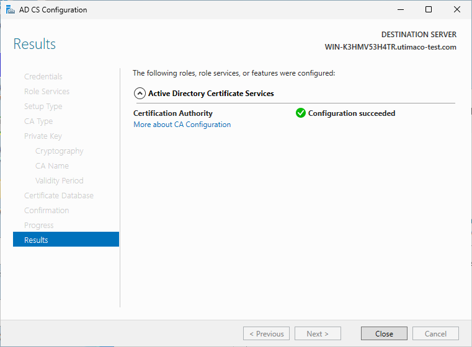This screenshot has width=472, height=347.
Task: Select the Validity Period step
Action: 60,181
